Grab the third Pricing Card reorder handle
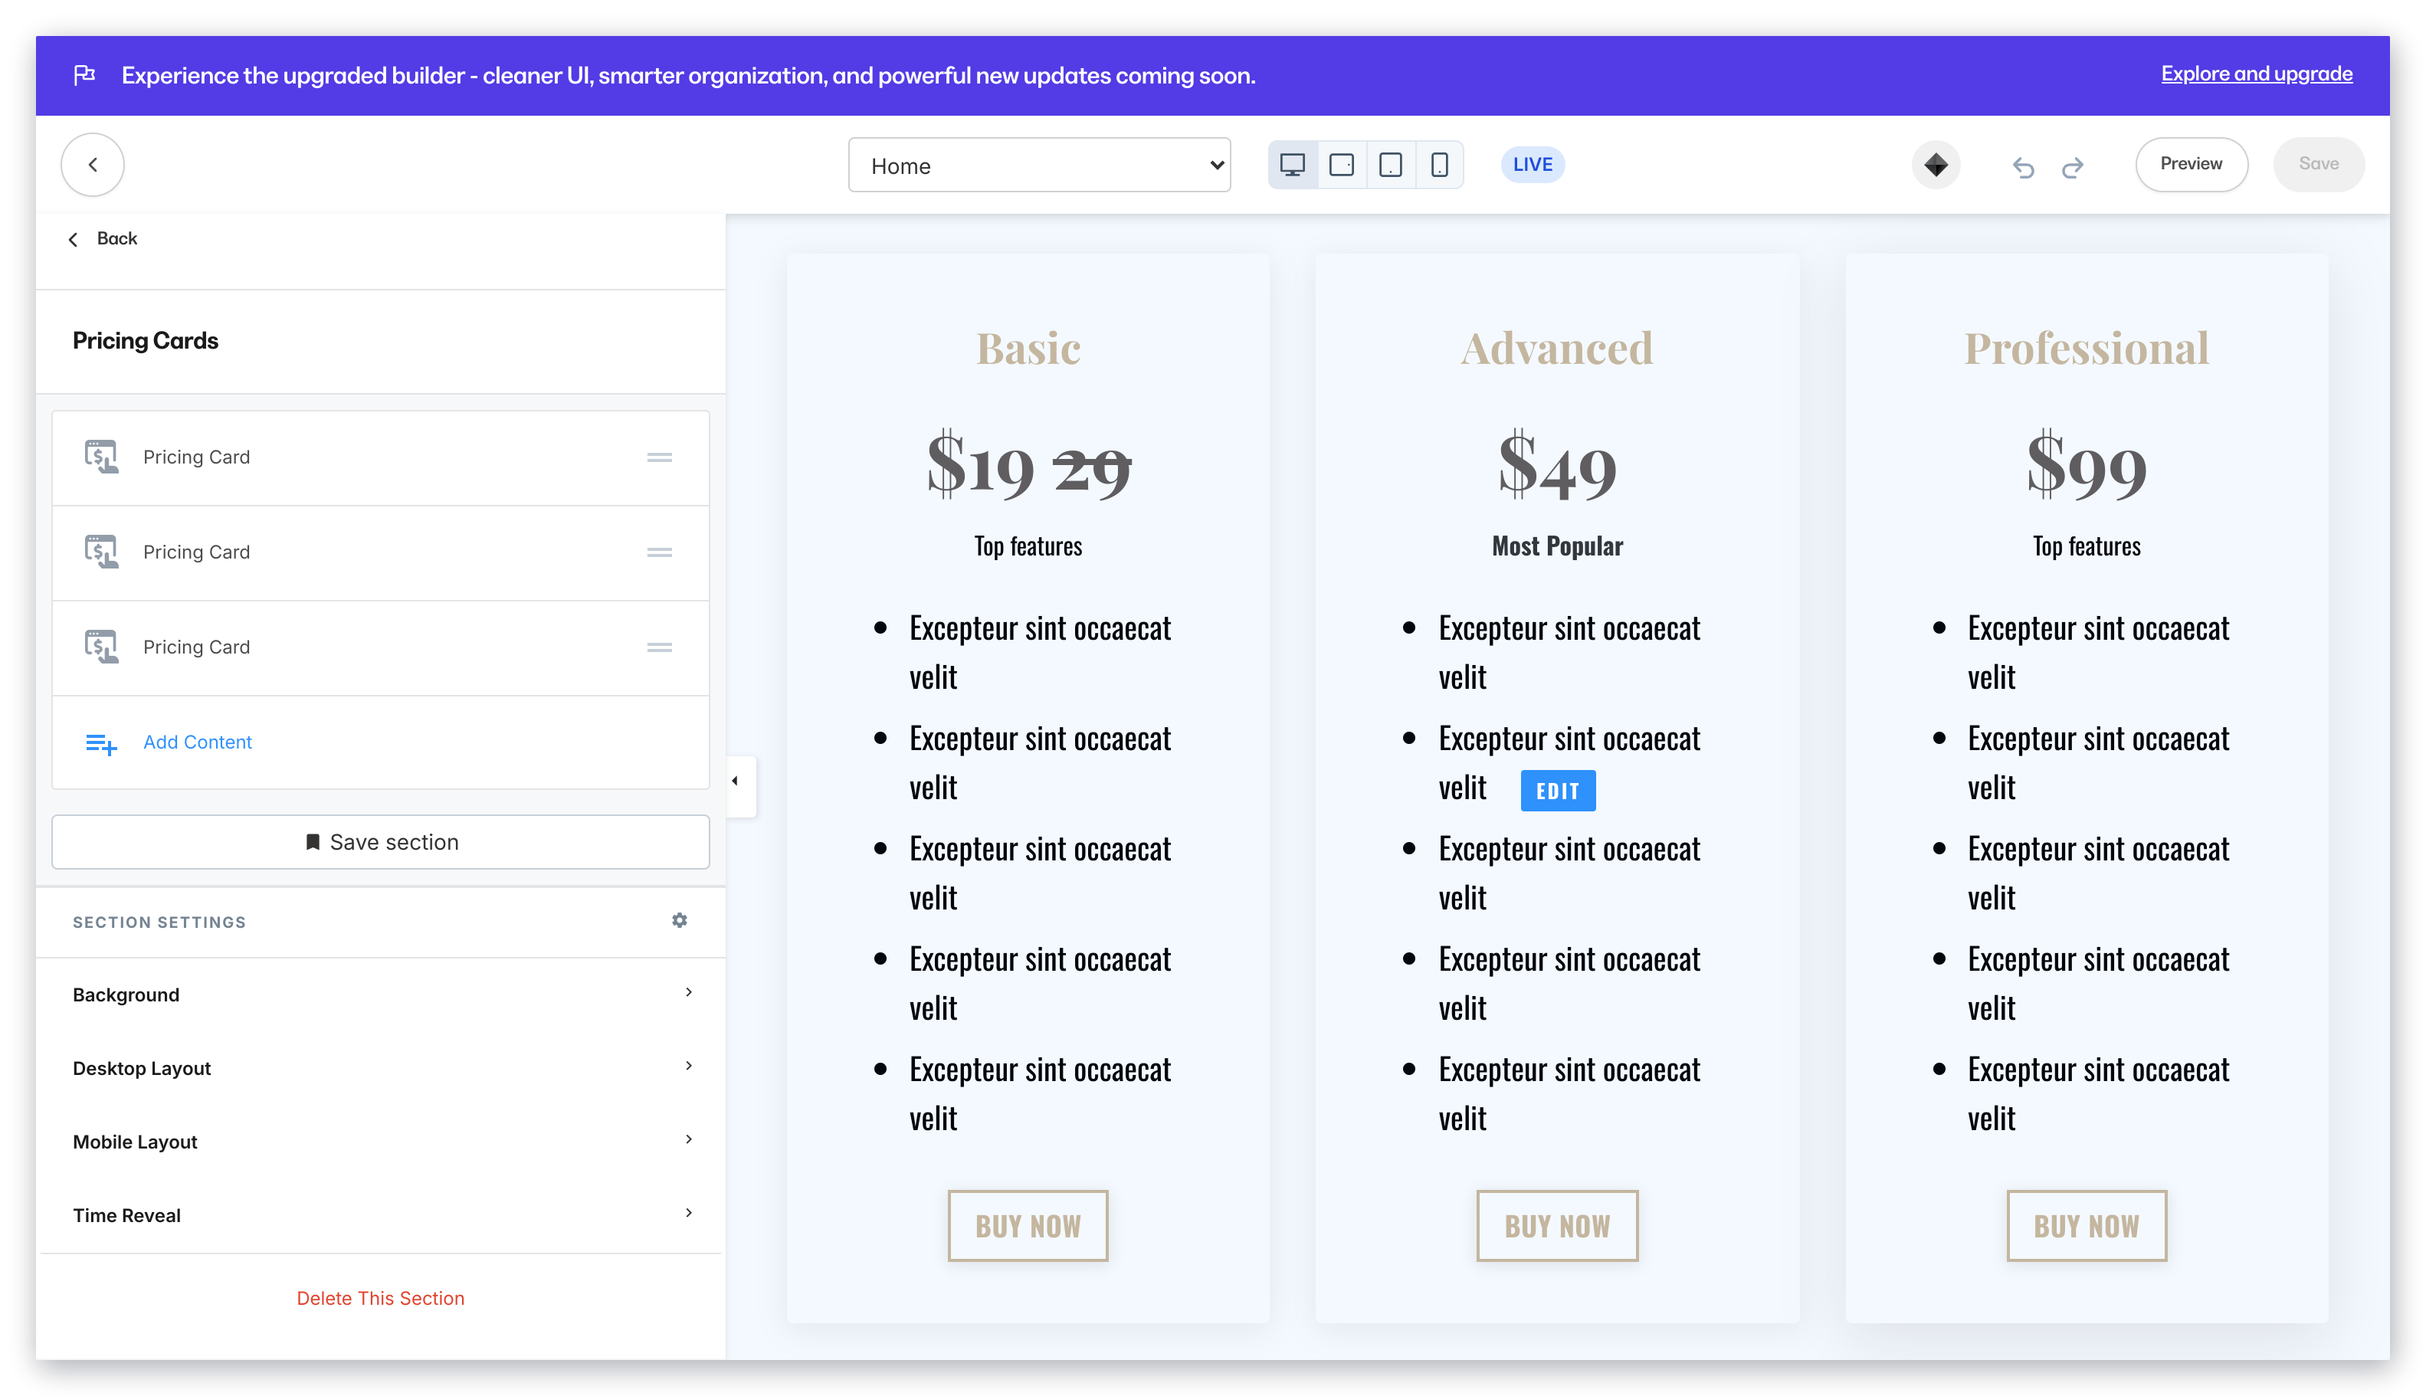The width and height of the screenshot is (2426, 1396). pyautogui.click(x=659, y=647)
